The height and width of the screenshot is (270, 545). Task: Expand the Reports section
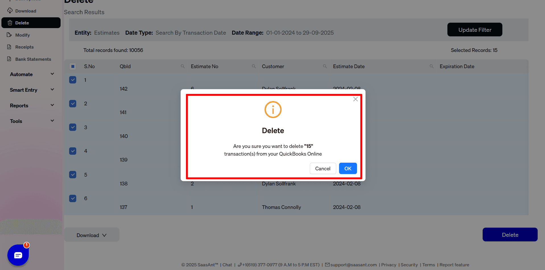coord(31,105)
